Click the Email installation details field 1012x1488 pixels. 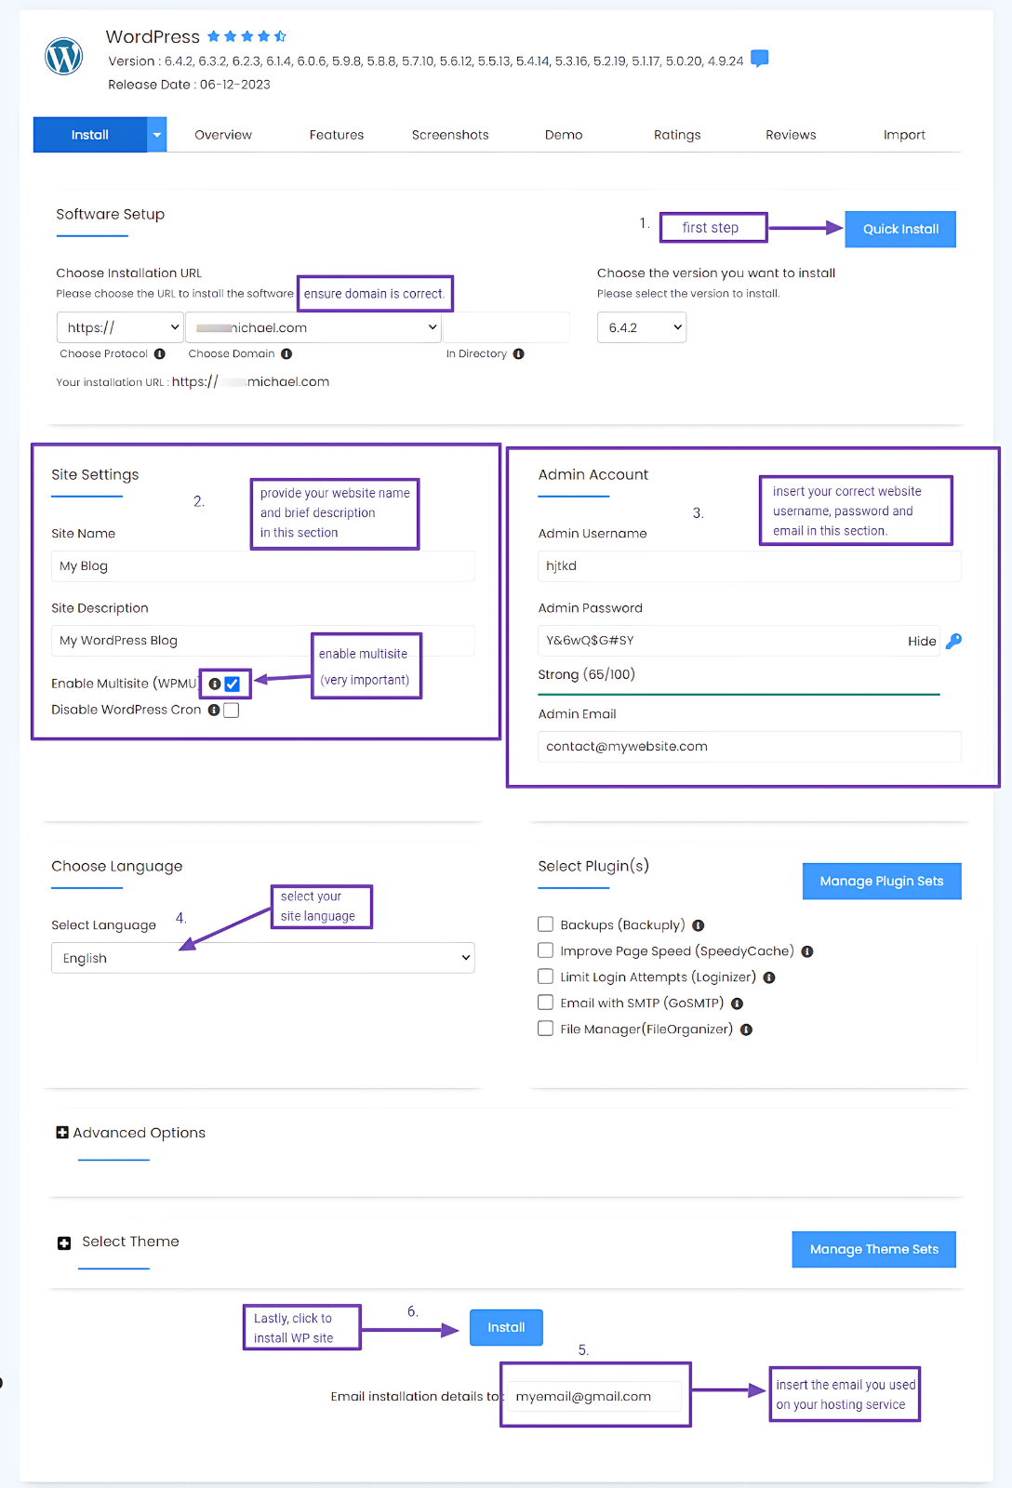pyautogui.click(x=595, y=1397)
